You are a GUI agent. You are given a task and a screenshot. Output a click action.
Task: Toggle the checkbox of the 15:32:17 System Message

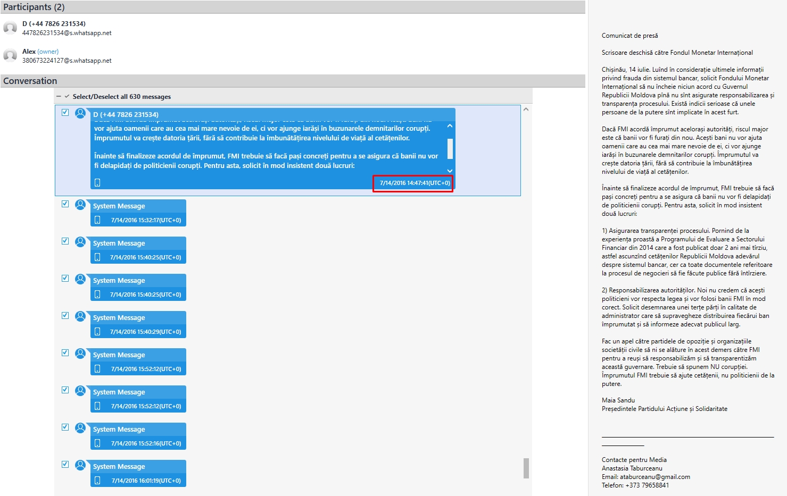pos(65,204)
